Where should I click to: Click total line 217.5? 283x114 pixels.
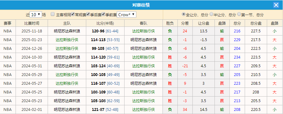point(256,40)
